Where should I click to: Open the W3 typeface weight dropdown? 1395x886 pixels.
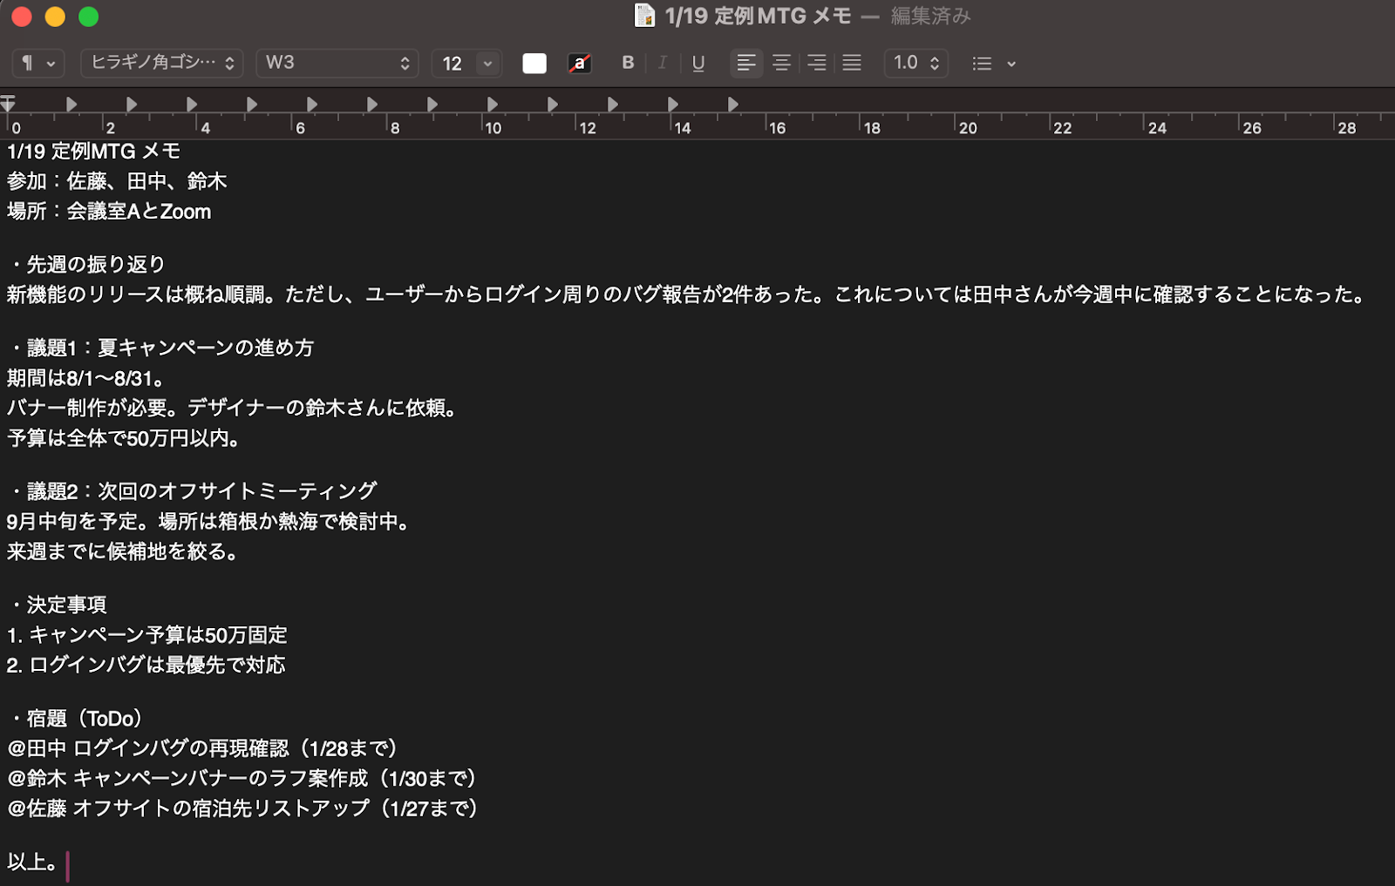tap(337, 63)
